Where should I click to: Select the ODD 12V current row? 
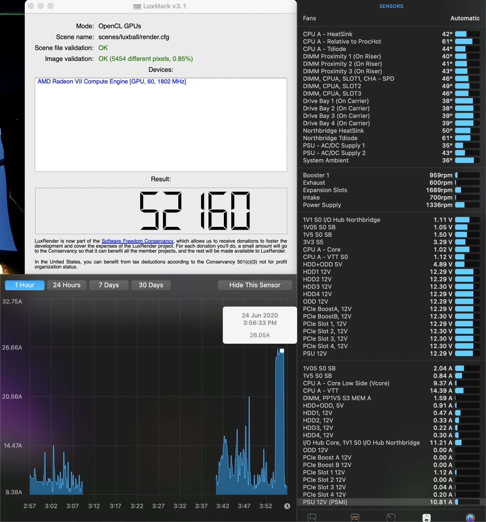[x=391, y=450]
